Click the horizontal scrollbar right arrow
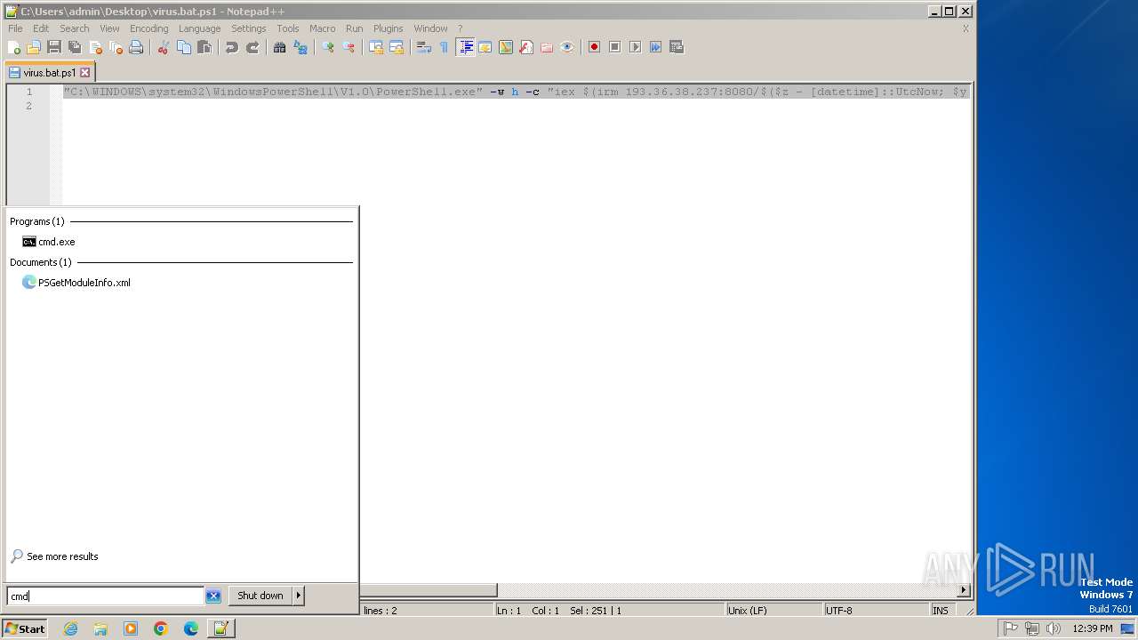The width and height of the screenshot is (1138, 640). click(963, 590)
